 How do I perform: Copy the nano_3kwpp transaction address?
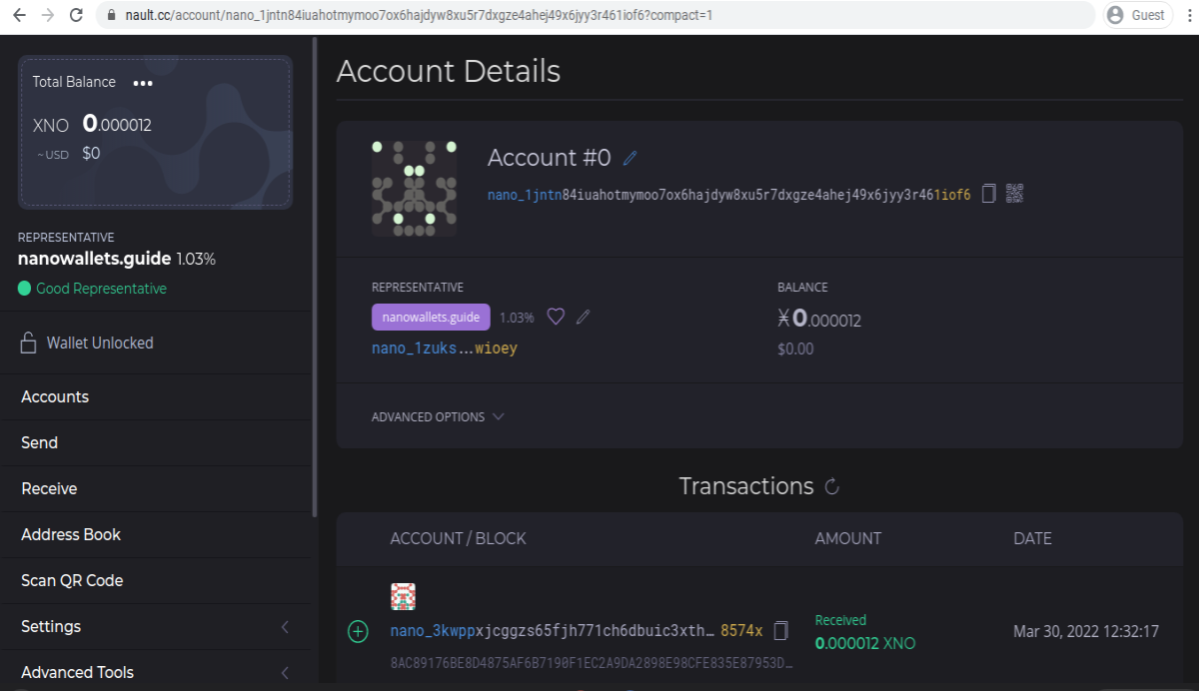coord(781,631)
